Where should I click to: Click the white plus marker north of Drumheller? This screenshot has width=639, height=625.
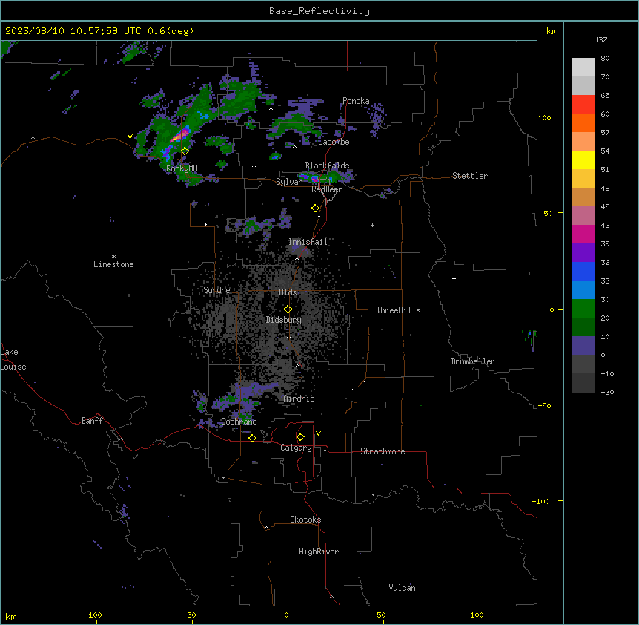(x=454, y=278)
